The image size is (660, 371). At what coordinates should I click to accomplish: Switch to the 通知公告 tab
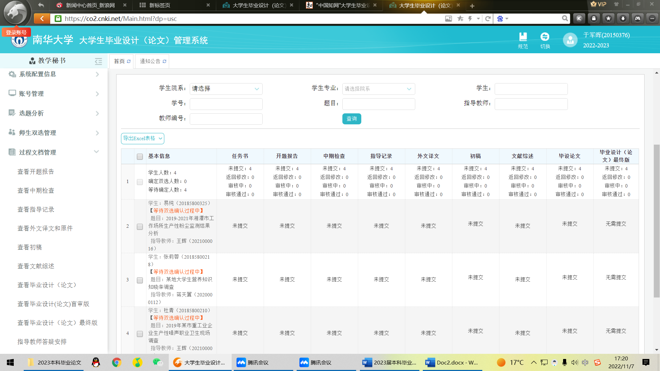[x=151, y=61]
